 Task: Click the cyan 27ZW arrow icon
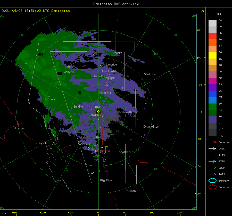point(212,162)
